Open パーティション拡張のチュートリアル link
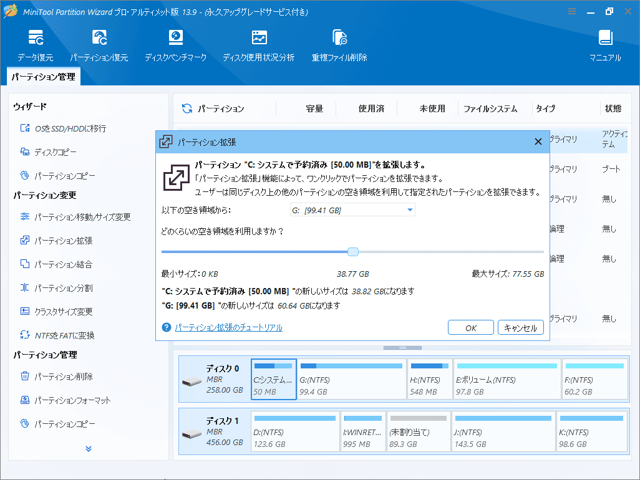This screenshot has height=480, width=640. pos(228,327)
